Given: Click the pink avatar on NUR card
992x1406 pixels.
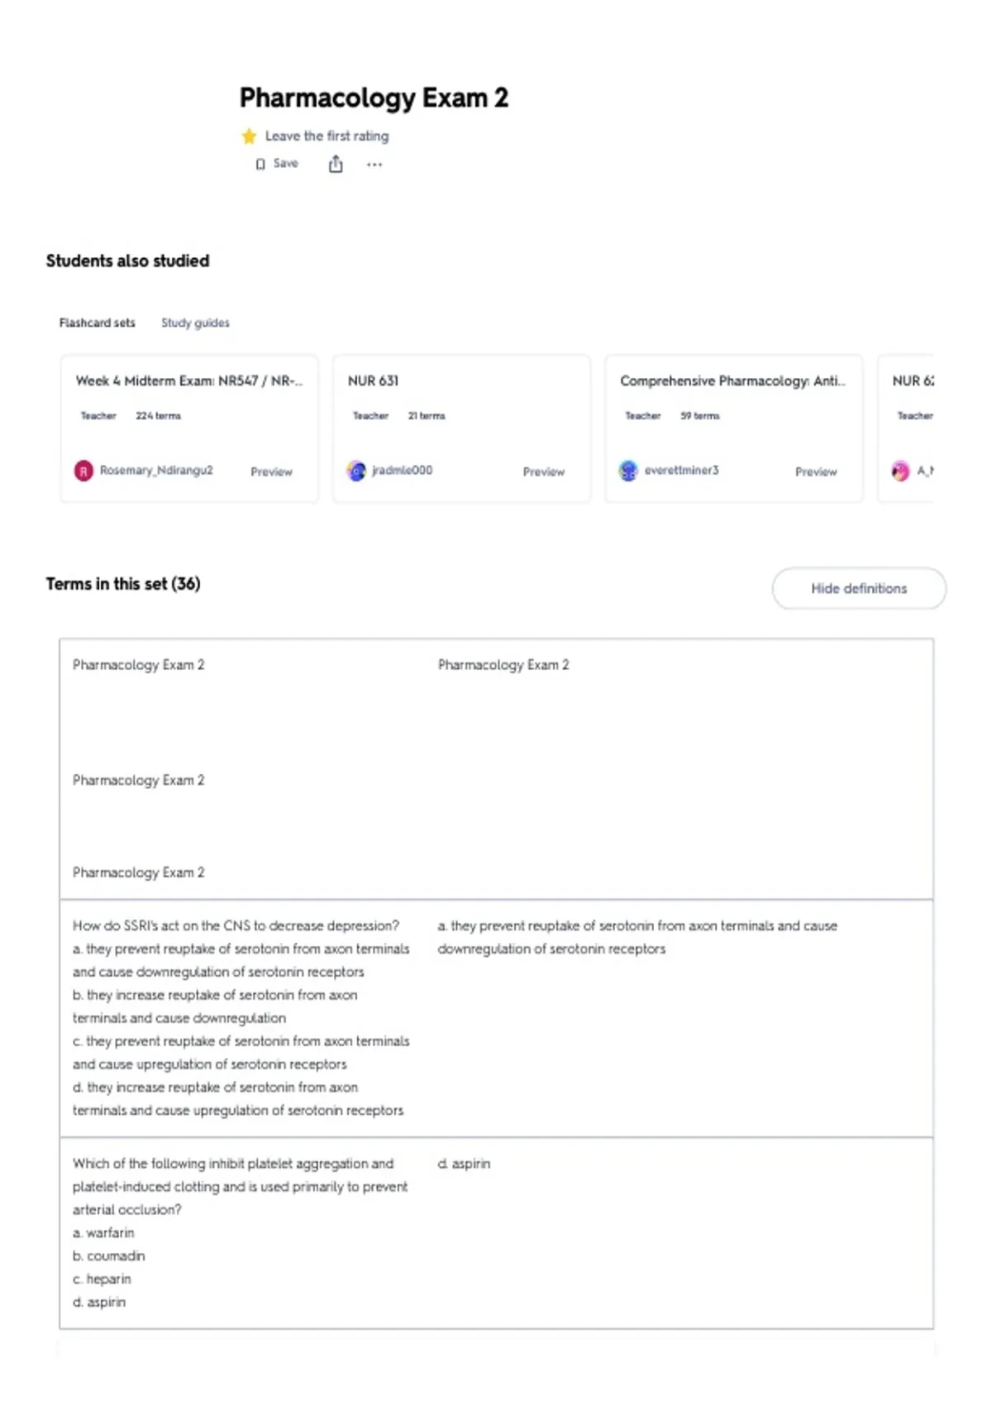Looking at the screenshot, I should pyautogui.click(x=900, y=471).
